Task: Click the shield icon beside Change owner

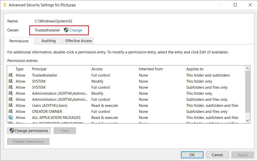Action: [66, 30]
